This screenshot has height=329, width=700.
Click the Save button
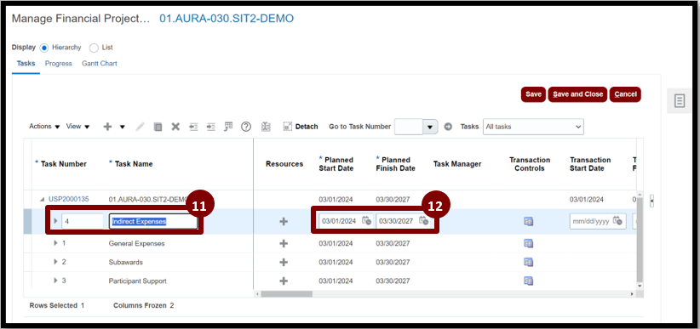click(x=533, y=94)
